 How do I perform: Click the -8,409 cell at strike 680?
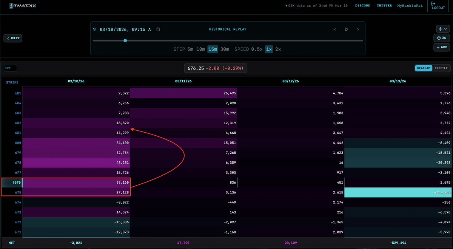click(x=398, y=143)
